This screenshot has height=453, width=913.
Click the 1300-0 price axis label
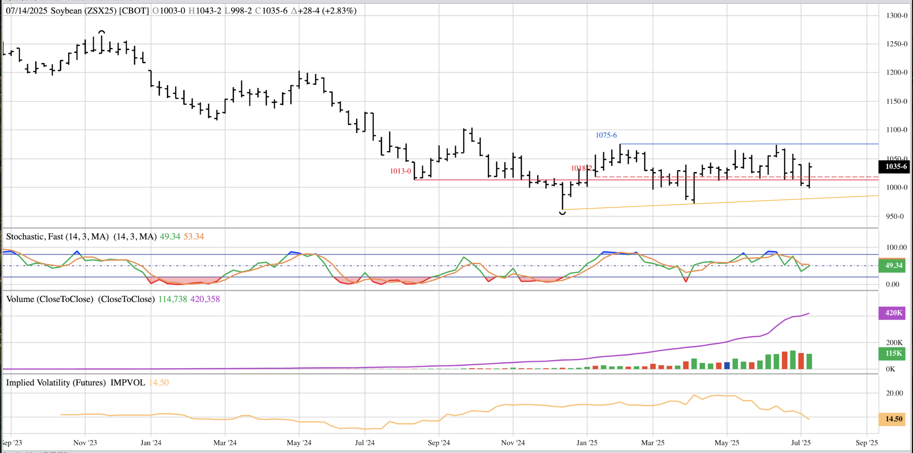coord(896,16)
